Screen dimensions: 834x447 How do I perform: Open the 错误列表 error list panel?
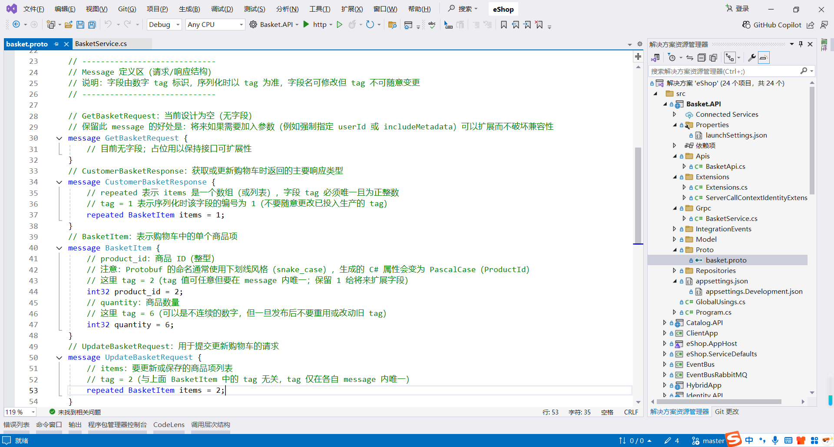pos(16,424)
